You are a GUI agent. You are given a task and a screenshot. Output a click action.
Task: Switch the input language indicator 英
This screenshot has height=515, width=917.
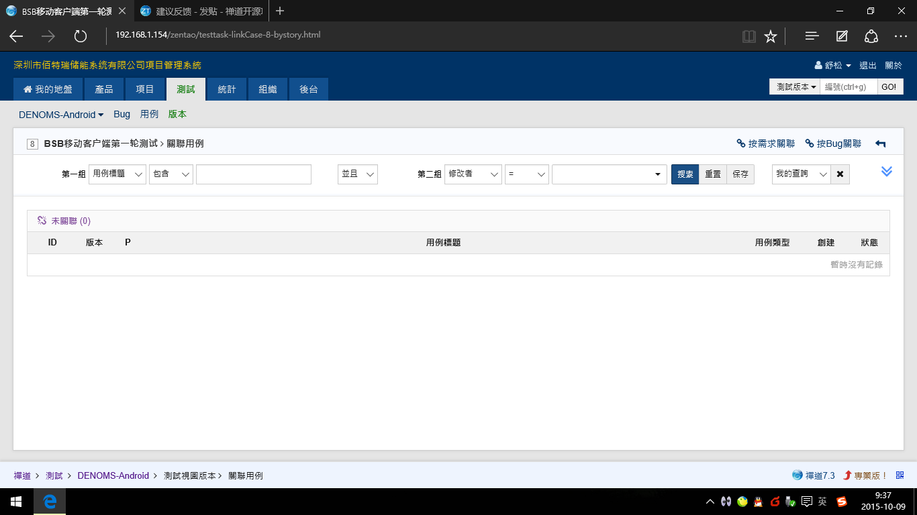tap(822, 502)
